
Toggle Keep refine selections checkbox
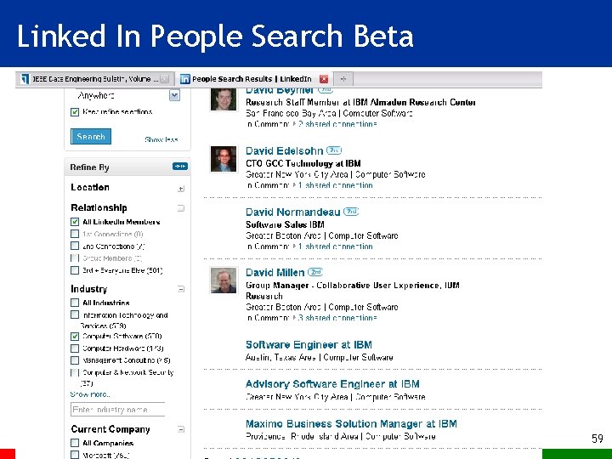point(75,112)
